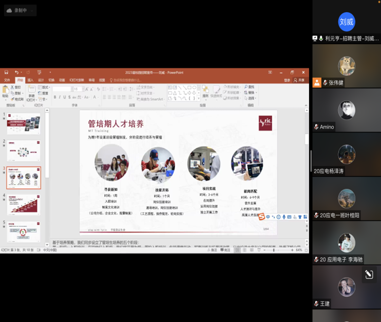
Task: Click the Sogou input method S icon
Action: (261, 217)
